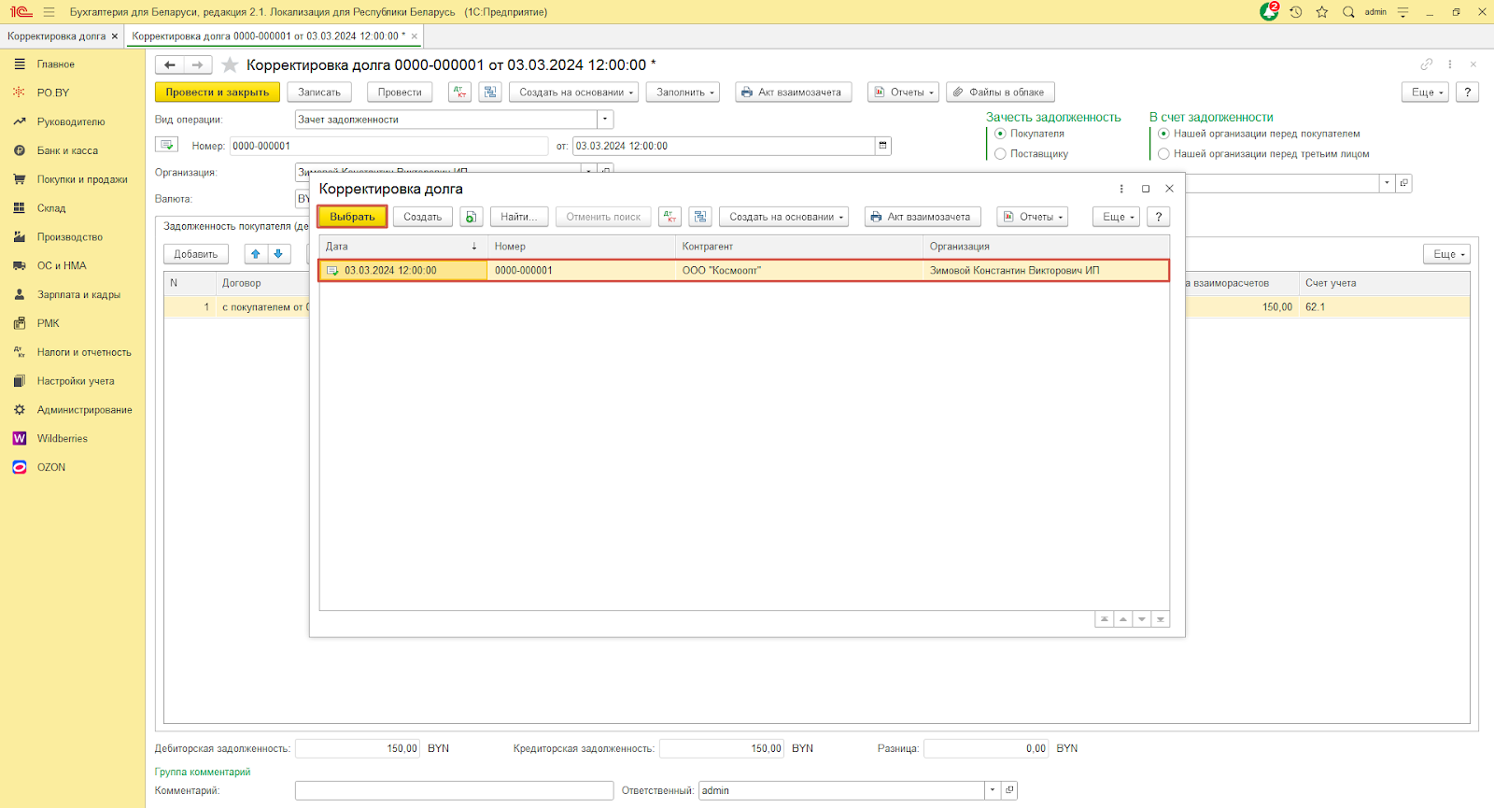Open dialog three-dot options menu
This screenshot has width=1494, height=808.
click(x=1121, y=189)
